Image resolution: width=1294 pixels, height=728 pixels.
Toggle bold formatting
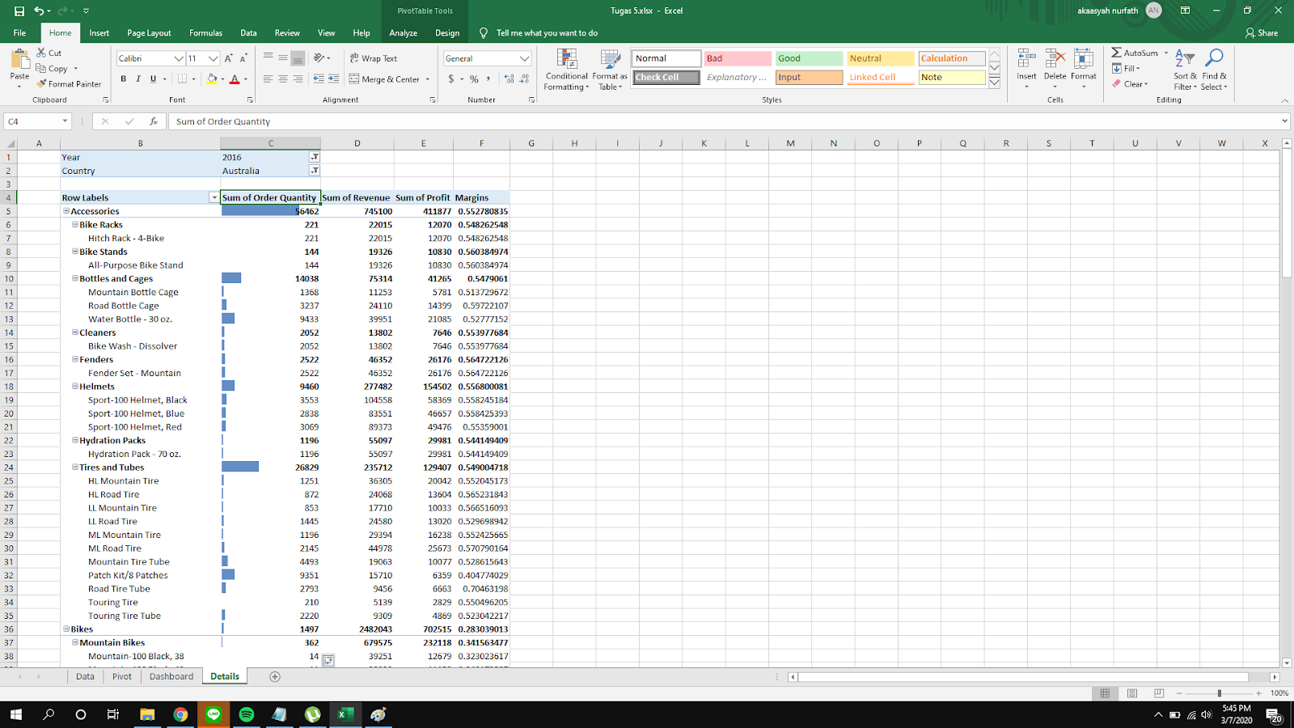[x=123, y=79]
